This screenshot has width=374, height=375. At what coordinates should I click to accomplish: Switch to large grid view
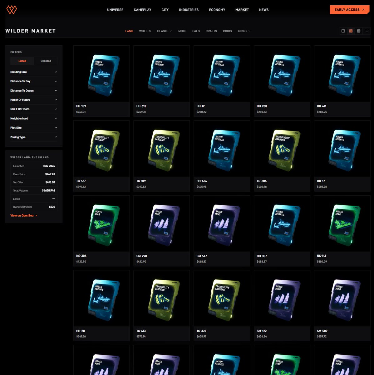(x=343, y=31)
